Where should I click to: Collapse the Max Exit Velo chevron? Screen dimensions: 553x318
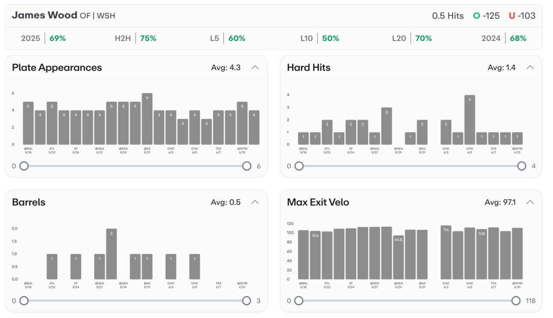tap(530, 202)
